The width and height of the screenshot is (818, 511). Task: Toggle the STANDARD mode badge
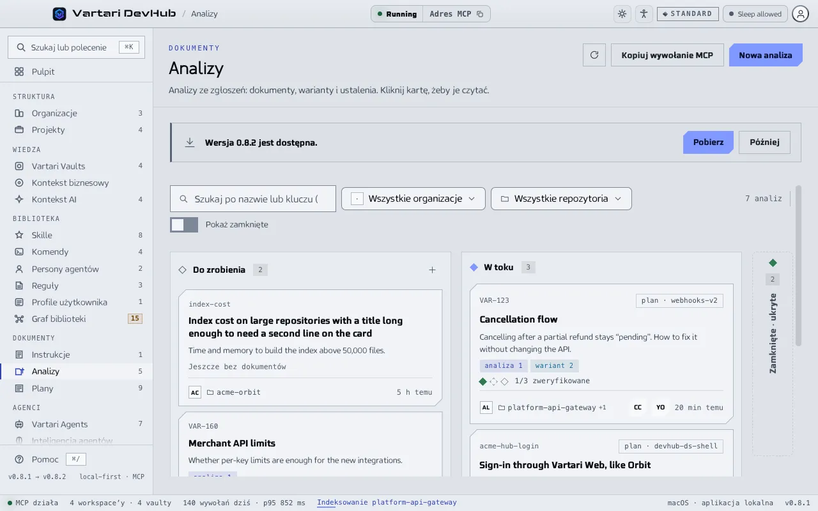point(688,13)
